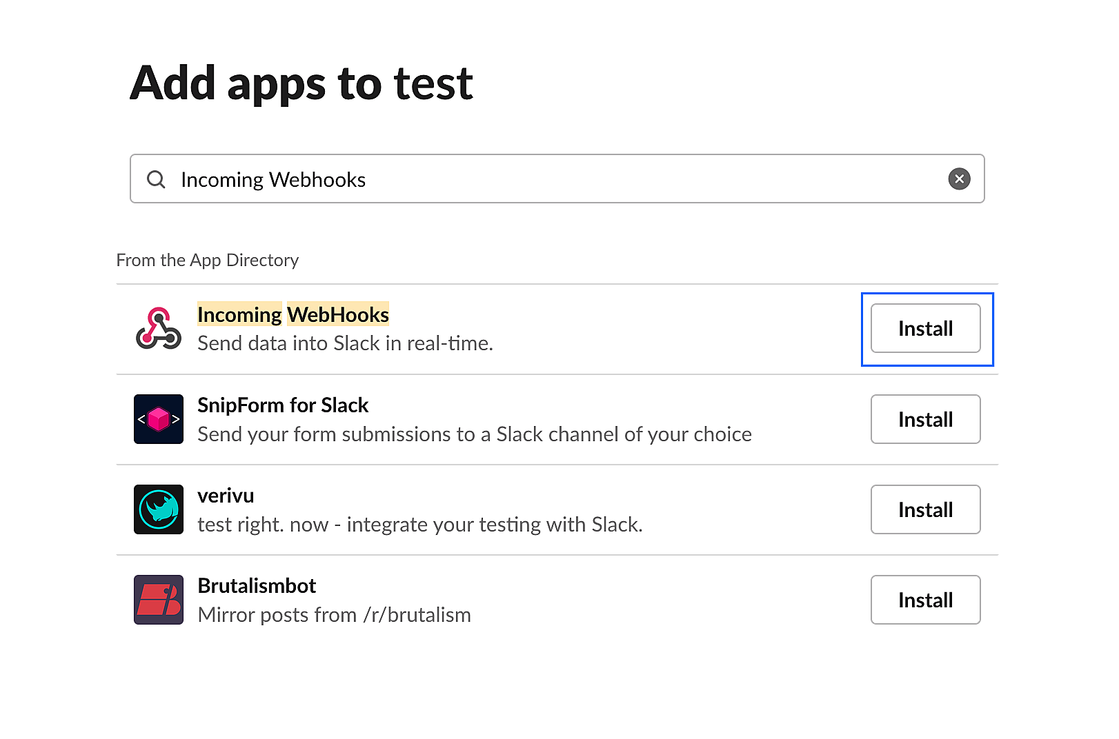Select the verivu description text
This screenshot has width=1119, height=739.
pyautogui.click(x=419, y=524)
